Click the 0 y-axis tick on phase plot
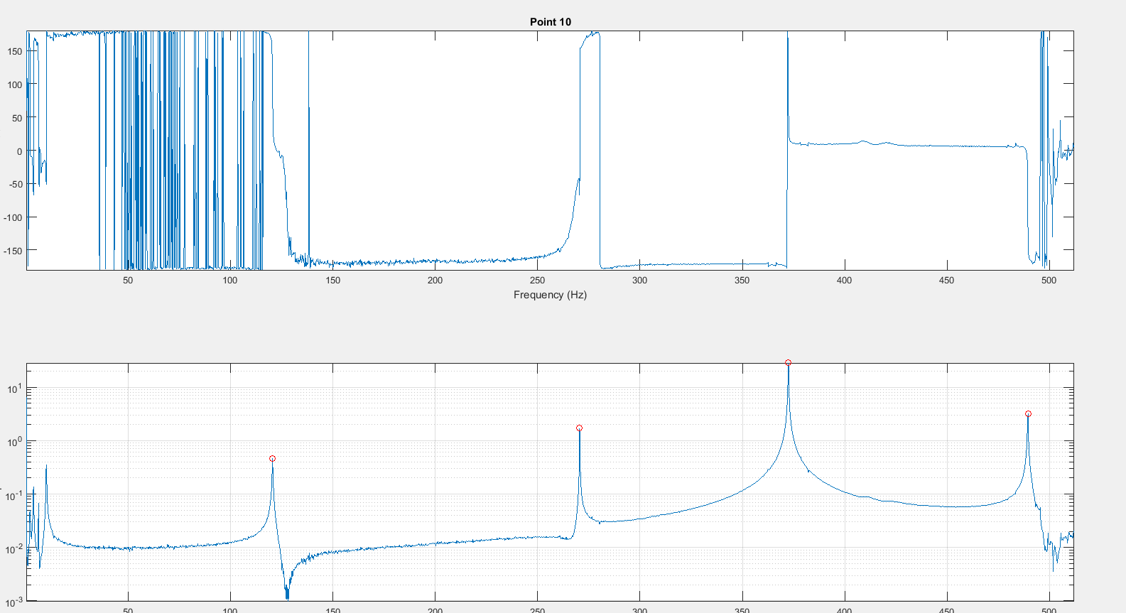 pyautogui.click(x=20, y=151)
